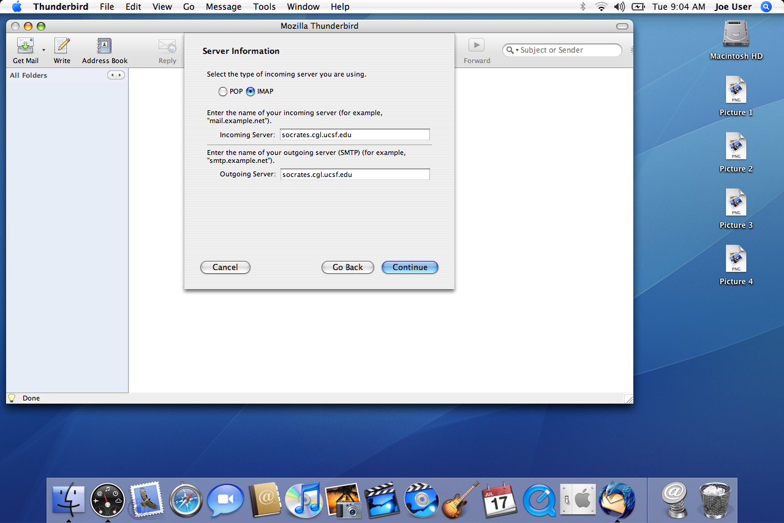
Task: Open the Edit menu
Action: (x=134, y=7)
